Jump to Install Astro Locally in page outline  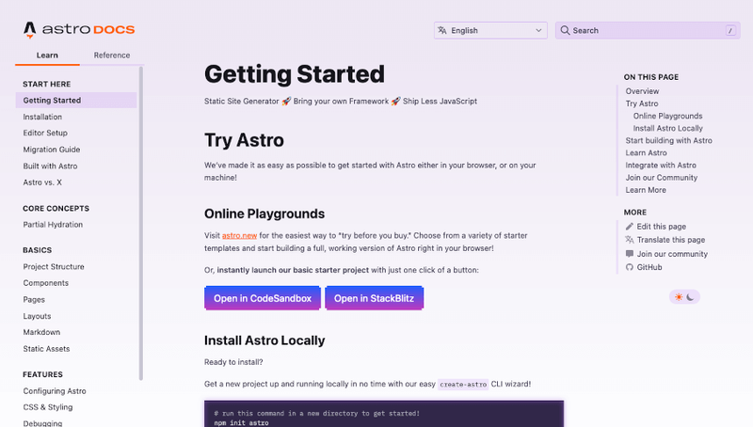click(x=667, y=128)
